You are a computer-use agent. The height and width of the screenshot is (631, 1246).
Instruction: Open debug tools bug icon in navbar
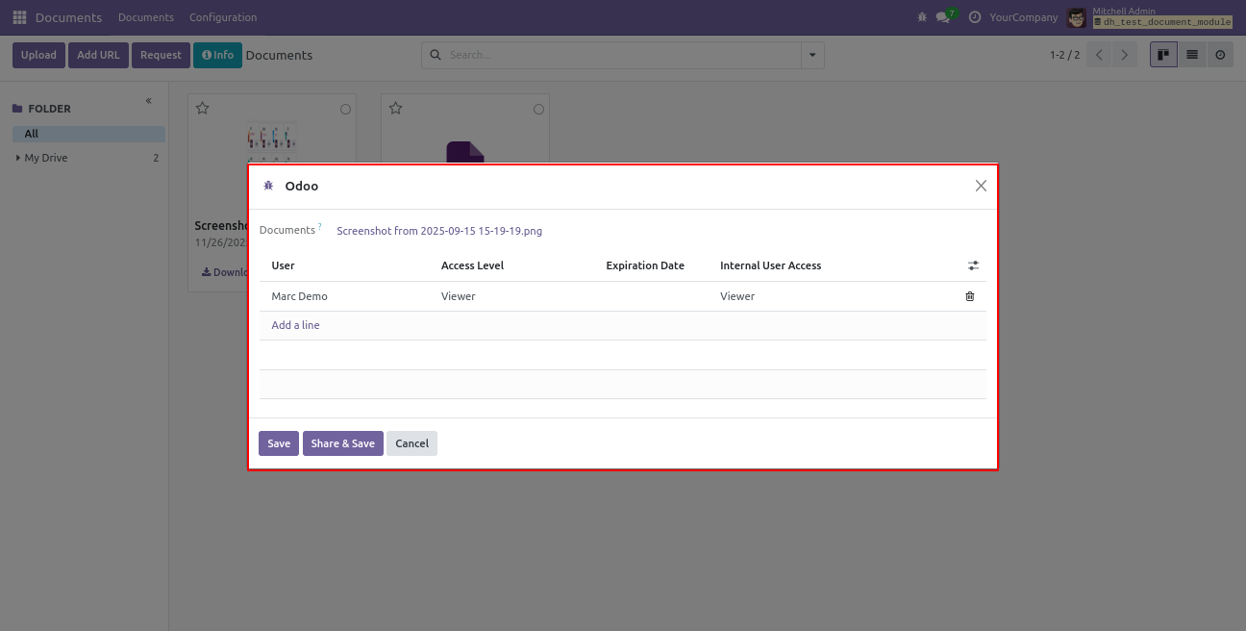922,17
